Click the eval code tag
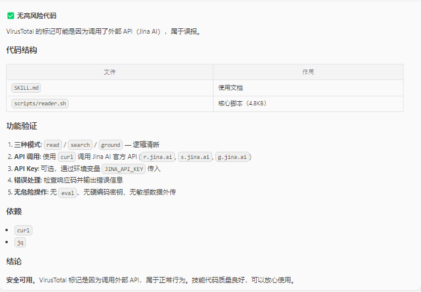421x292 pixels. coord(67,193)
